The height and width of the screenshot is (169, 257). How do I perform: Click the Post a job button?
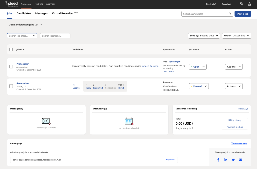tap(243, 14)
